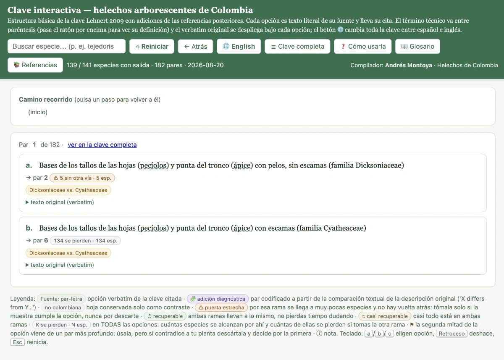Click the species search input field

[66, 46]
